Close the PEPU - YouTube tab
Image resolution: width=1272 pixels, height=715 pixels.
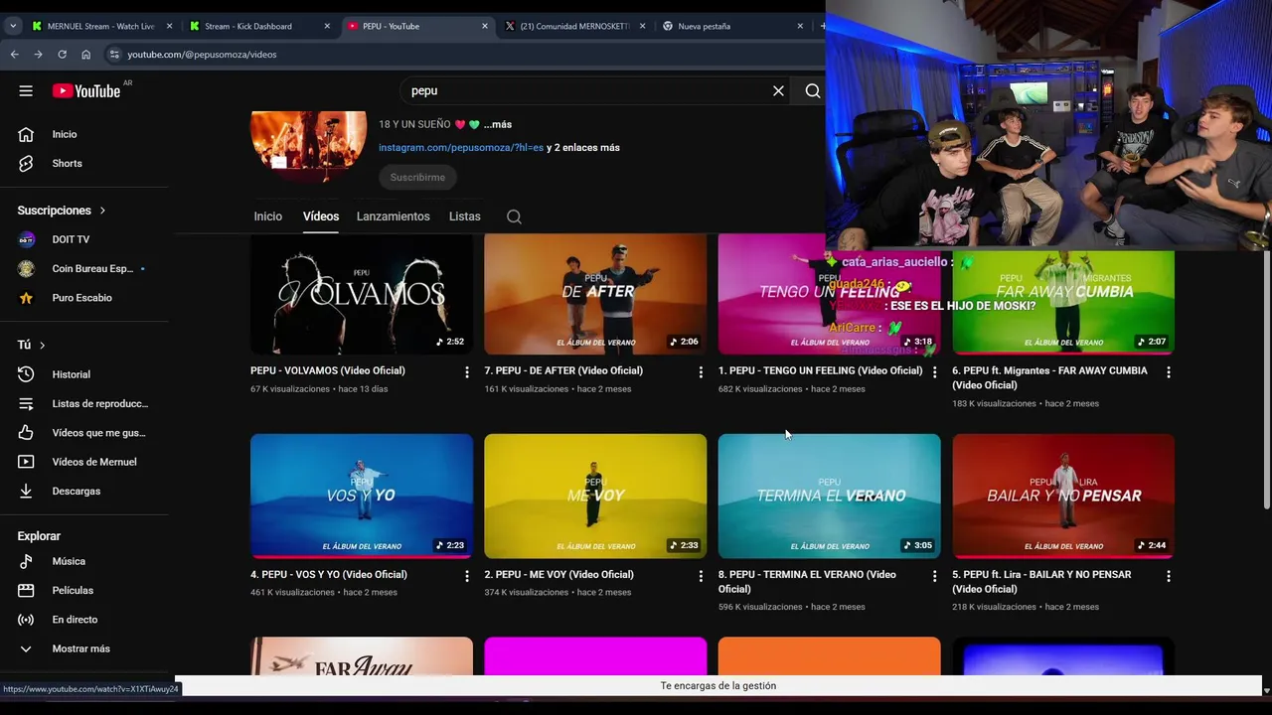tap(485, 26)
